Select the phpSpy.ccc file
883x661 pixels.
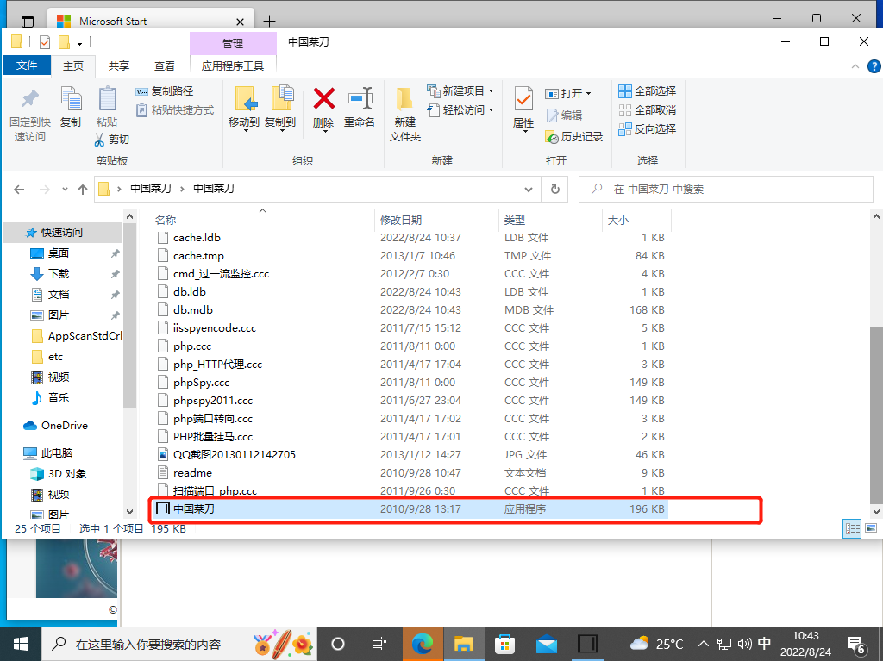(410, 383)
